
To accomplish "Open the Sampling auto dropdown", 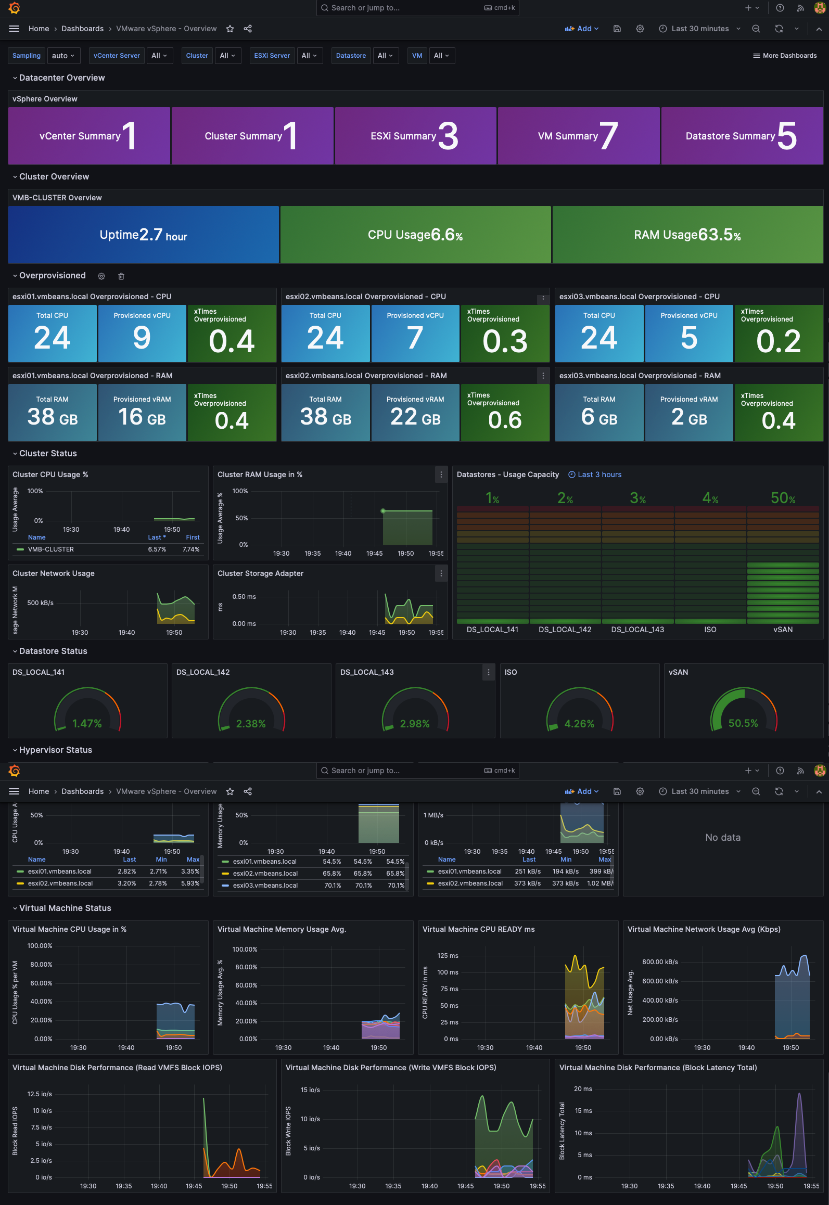I will [63, 56].
